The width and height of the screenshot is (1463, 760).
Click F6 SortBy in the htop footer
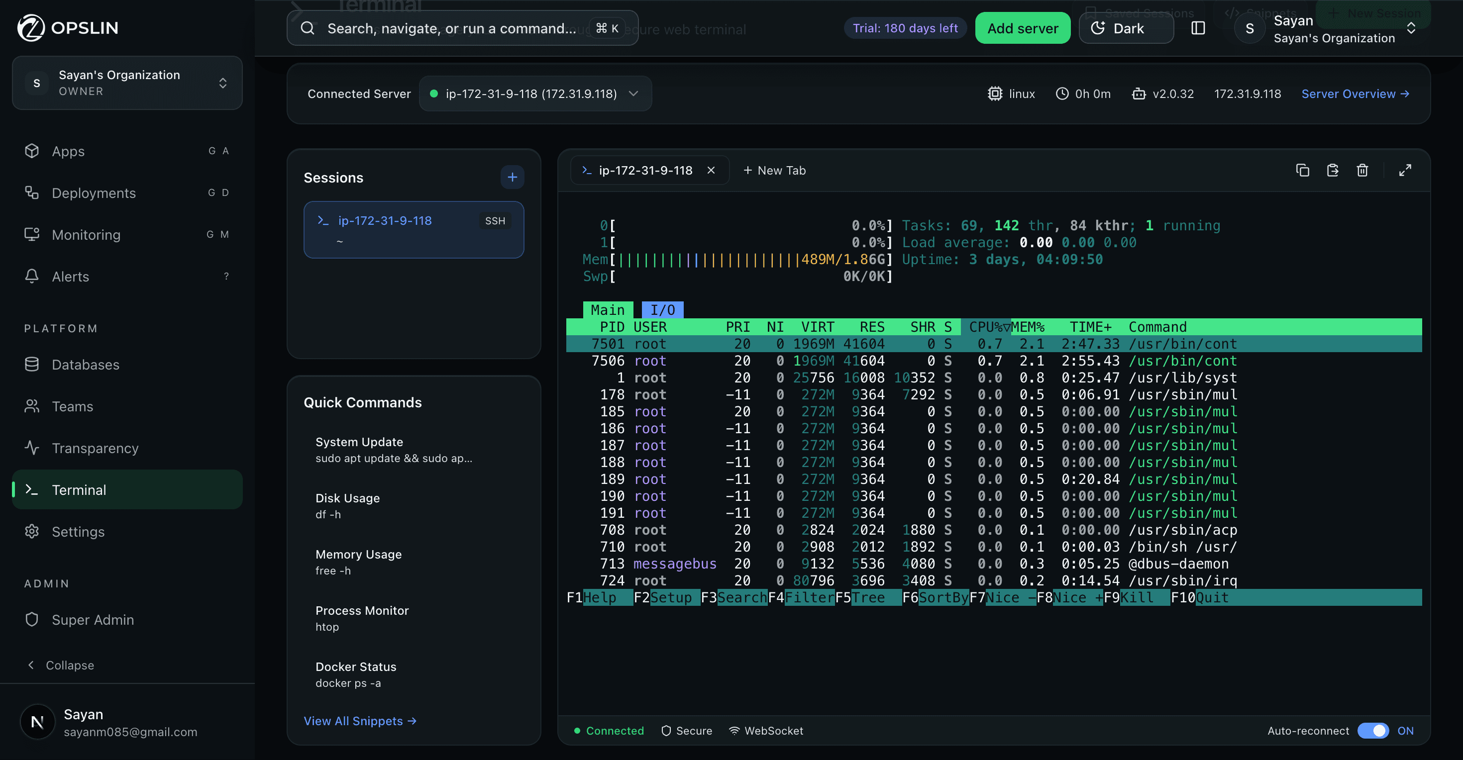pos(936,597)
